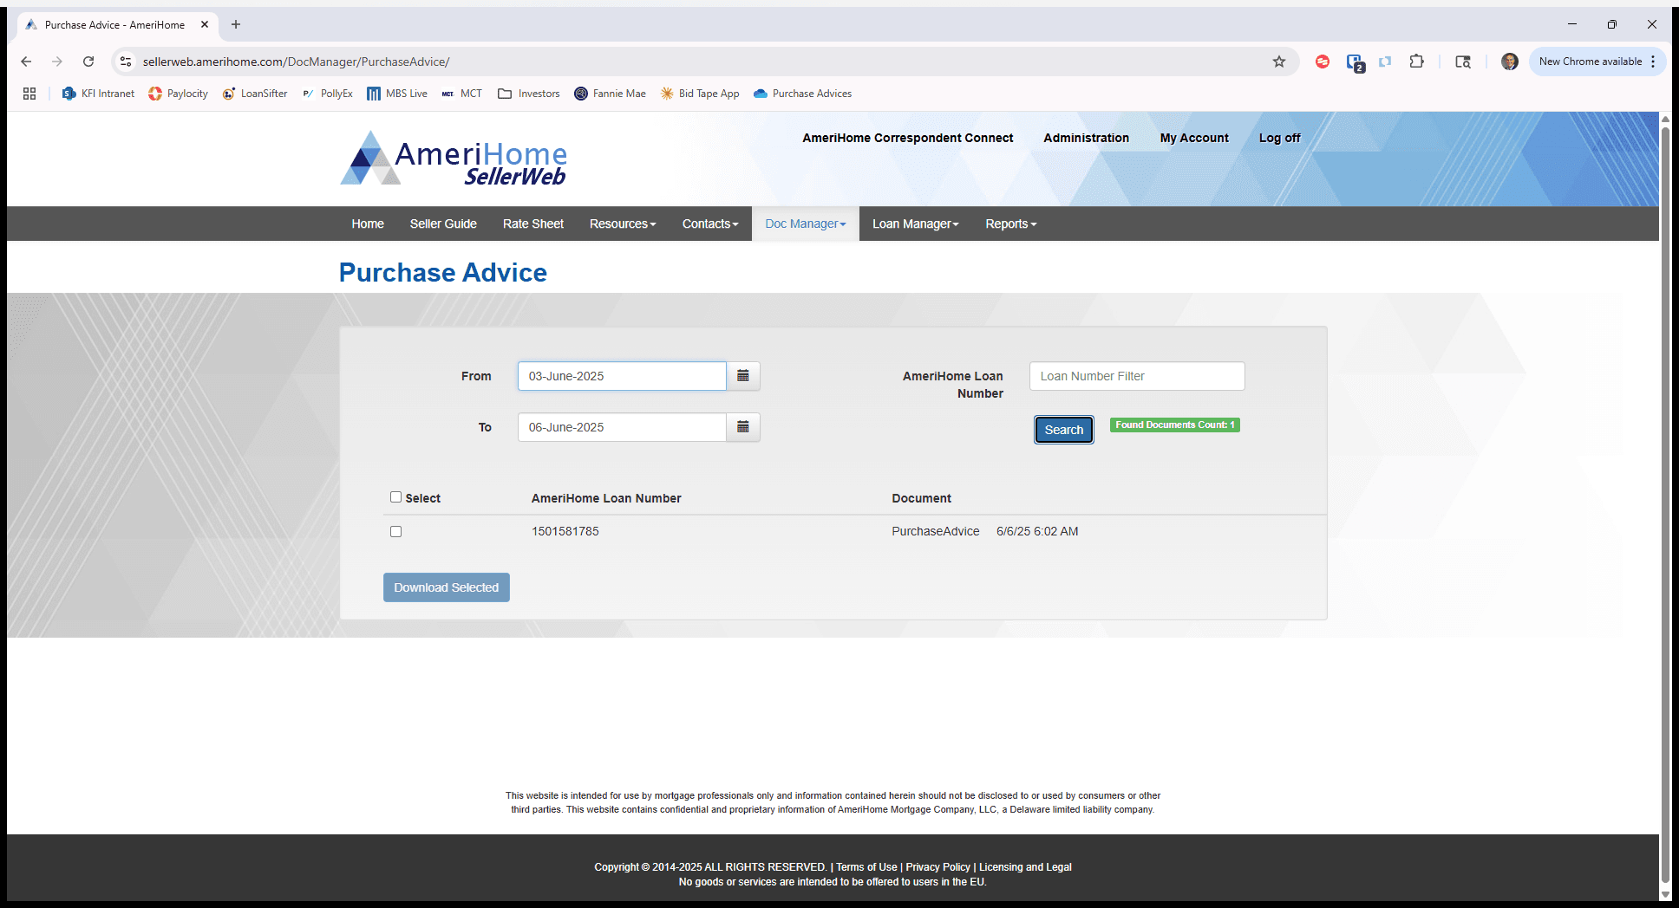Expand the Doc Manager dropdown menu

click(806, 224)
